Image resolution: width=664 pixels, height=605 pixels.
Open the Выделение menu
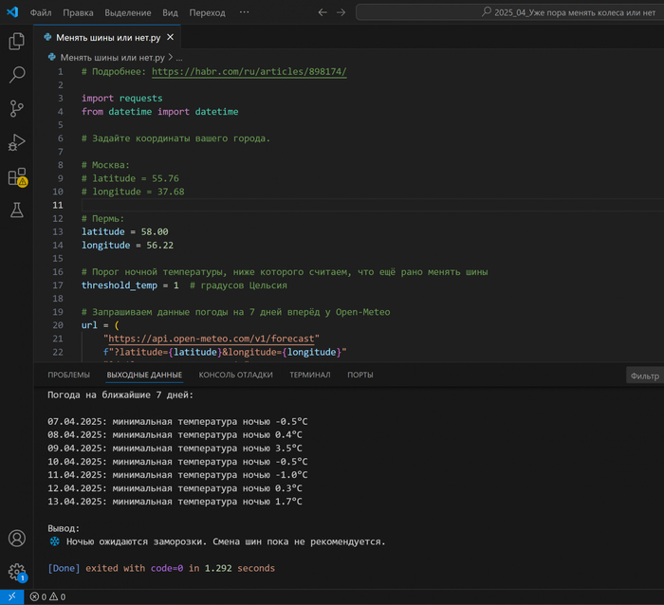127,12
